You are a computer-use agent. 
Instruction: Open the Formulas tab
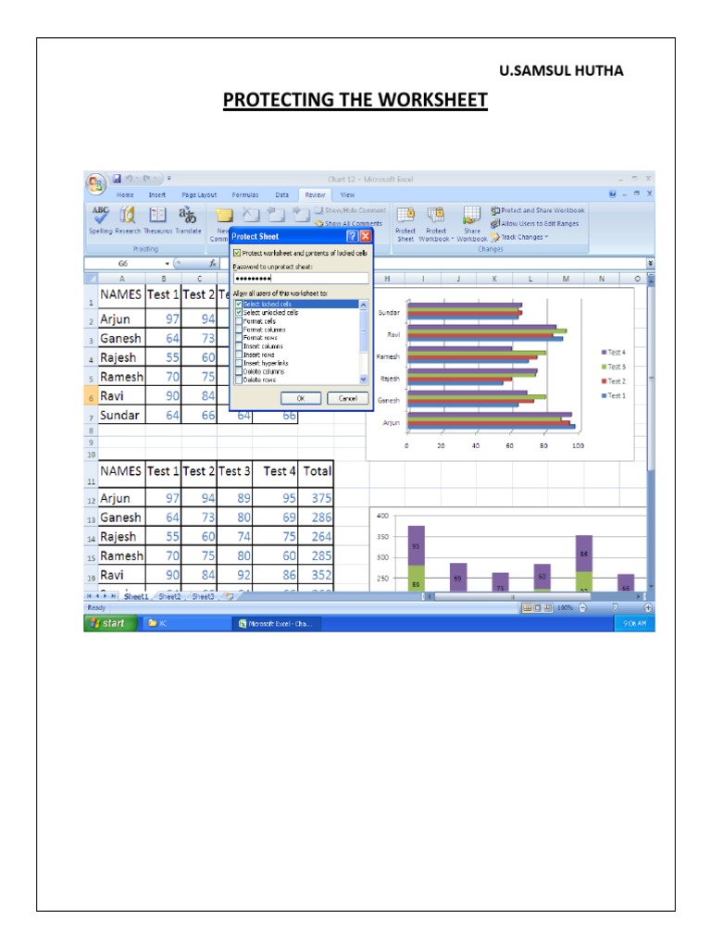pos(244,194)
